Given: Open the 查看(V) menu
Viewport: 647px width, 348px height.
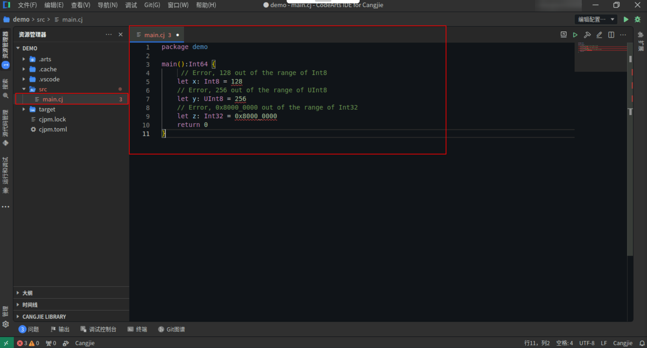Looking at the screenshot, I should click(x=80, y=5).
